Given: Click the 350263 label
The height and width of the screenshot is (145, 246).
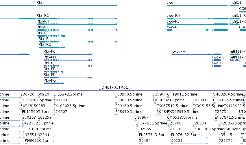Looking at the screenshot, I should pyautogui.click(x=29, y=118).
